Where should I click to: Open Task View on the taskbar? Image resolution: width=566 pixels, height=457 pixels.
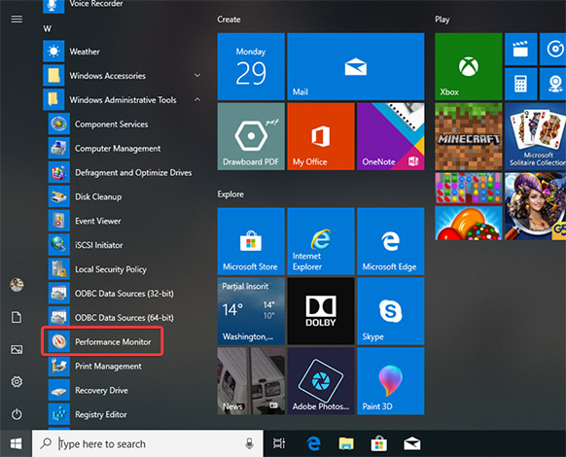279,443
